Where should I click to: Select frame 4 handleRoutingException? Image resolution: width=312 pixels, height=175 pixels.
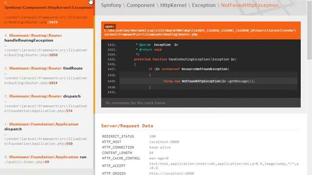pos(47,45)
